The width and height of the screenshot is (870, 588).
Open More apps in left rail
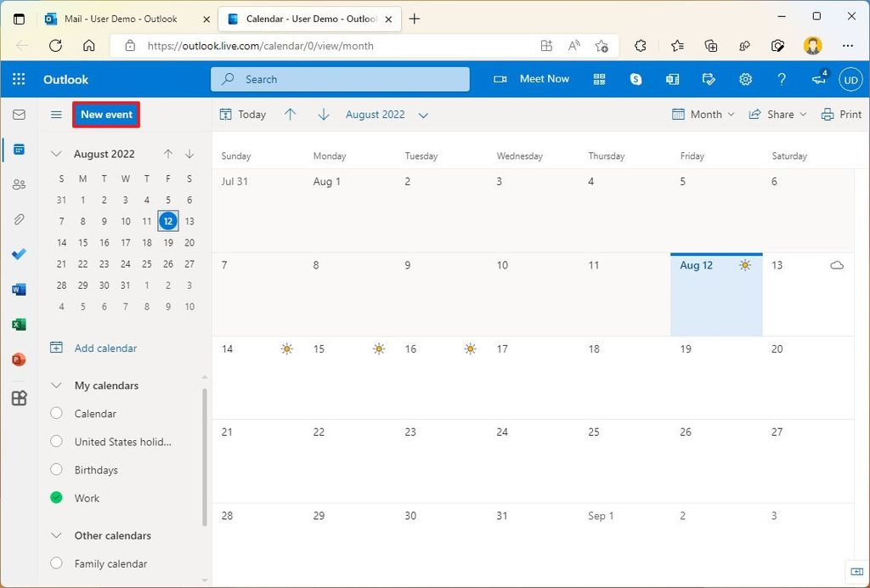[19, 398]
